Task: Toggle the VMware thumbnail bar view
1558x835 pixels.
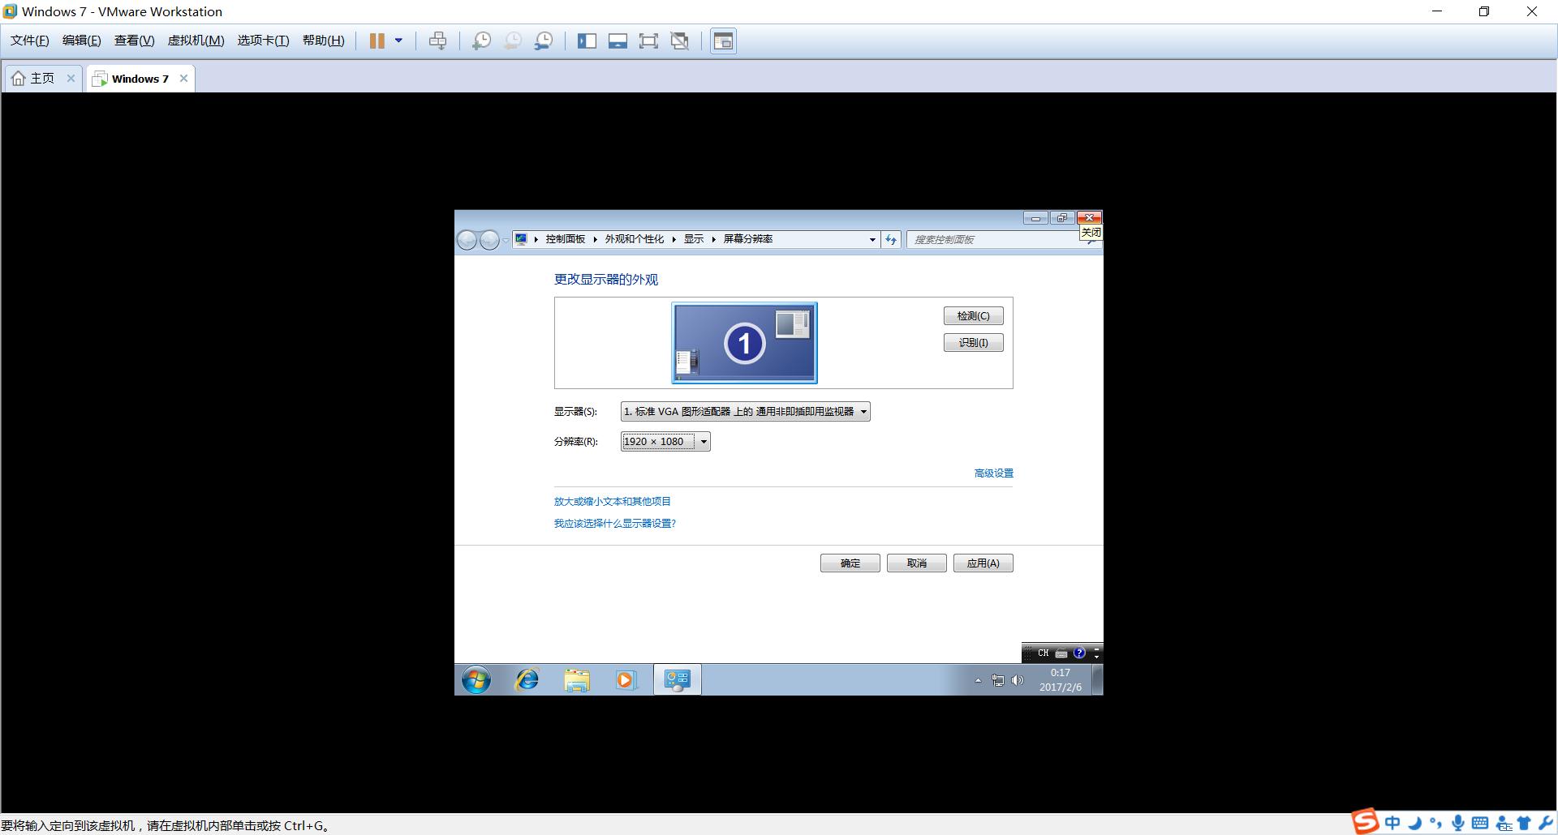Action: (618, 41)
